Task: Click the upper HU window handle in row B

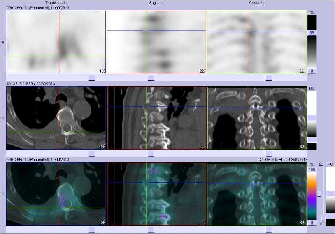Action: (312, 118)
